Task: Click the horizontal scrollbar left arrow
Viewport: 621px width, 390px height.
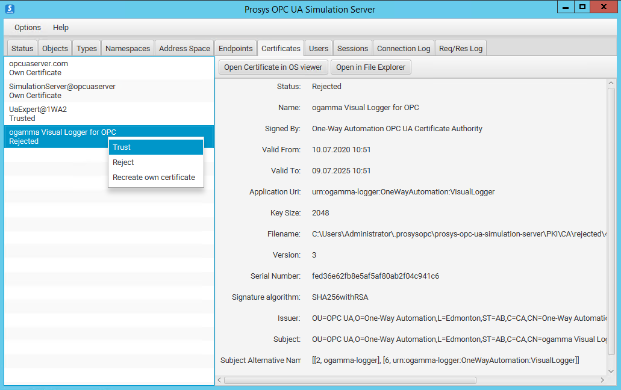Action: pos(219,380)
